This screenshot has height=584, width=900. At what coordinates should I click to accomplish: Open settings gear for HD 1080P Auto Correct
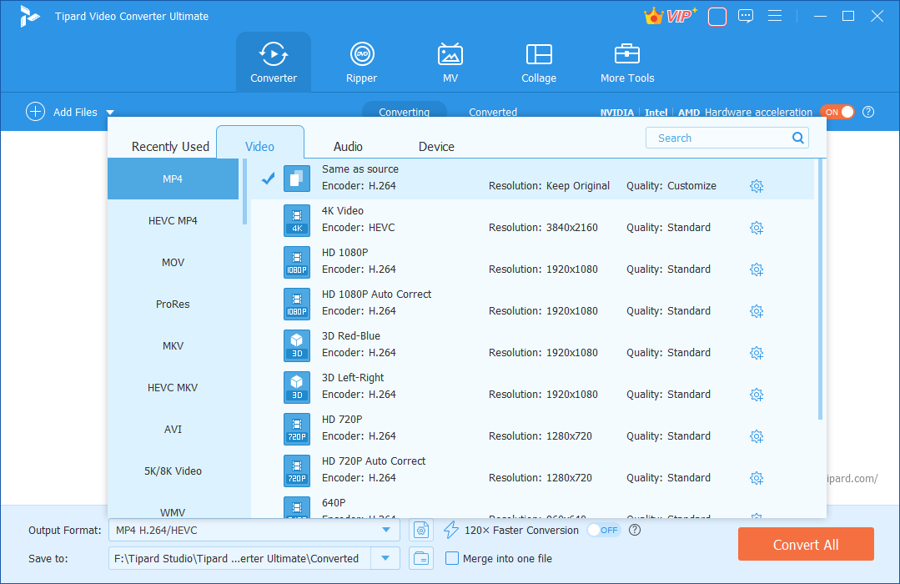pyautogui.click(x=757, y=311)
